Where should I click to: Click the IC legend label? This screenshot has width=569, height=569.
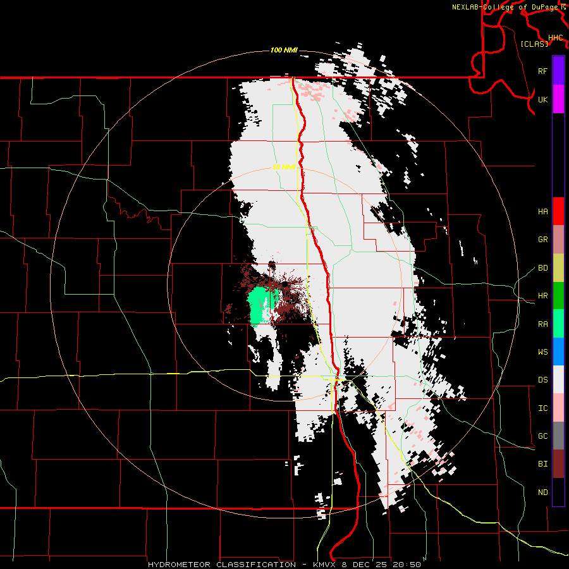tap(543, 408)
